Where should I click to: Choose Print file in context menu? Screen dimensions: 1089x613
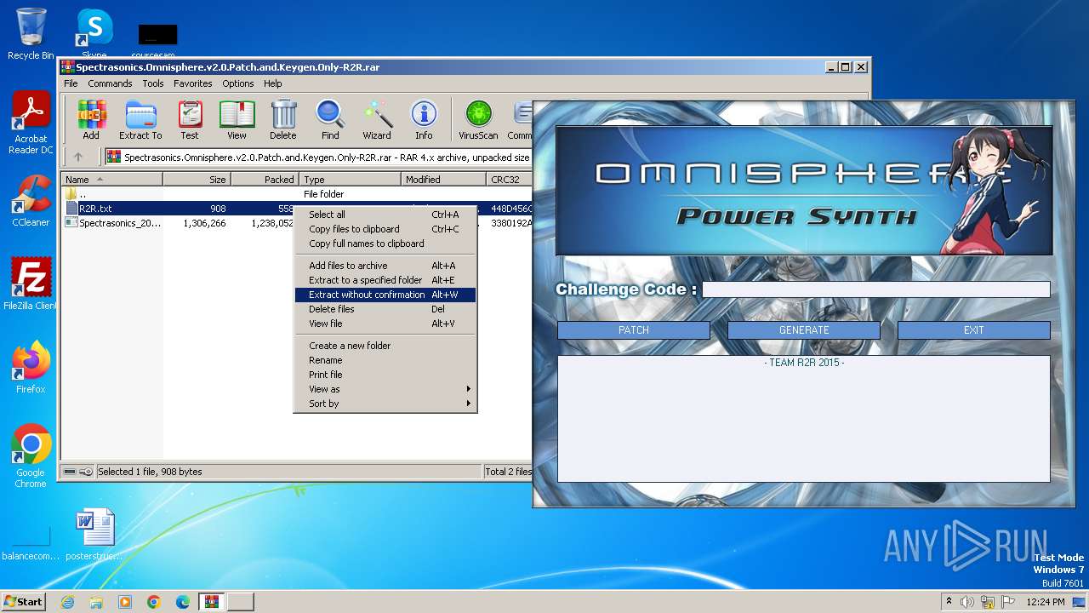coord(385,375)
